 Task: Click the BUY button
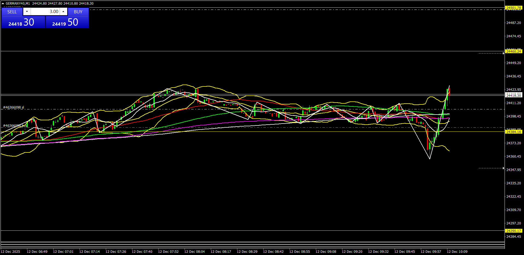[x=78, y=12]
